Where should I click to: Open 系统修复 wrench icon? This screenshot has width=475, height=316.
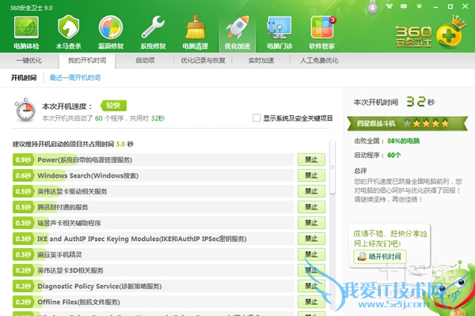(153, 32)
